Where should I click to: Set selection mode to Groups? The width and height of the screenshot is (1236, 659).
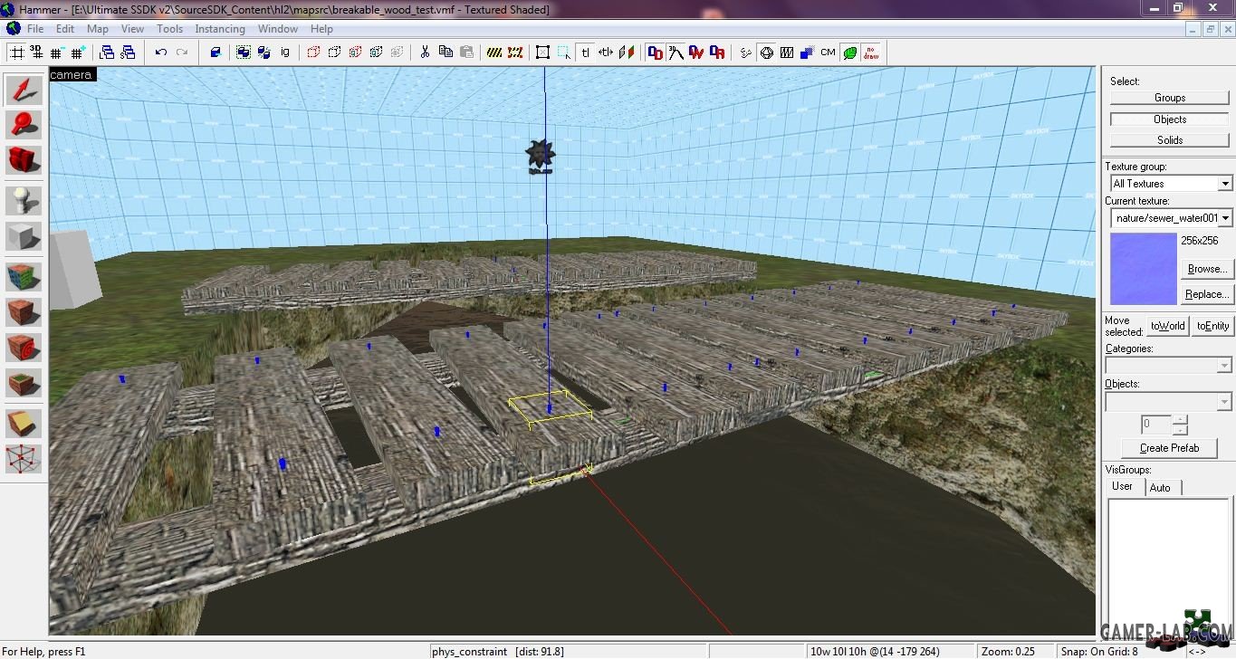pos(1170,98)
